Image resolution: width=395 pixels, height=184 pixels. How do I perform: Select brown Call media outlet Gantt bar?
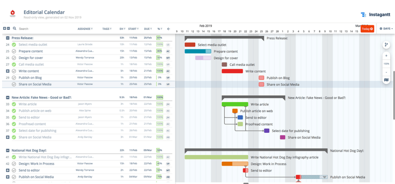coord(225,64)
